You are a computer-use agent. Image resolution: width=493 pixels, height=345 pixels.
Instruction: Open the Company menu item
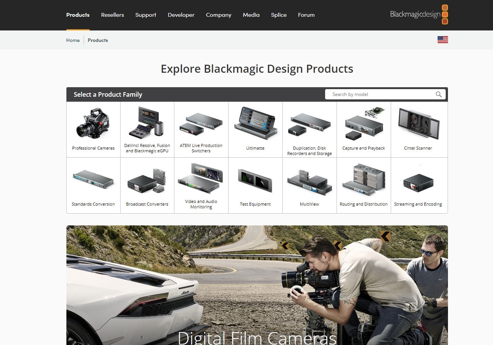coord(219,15)
